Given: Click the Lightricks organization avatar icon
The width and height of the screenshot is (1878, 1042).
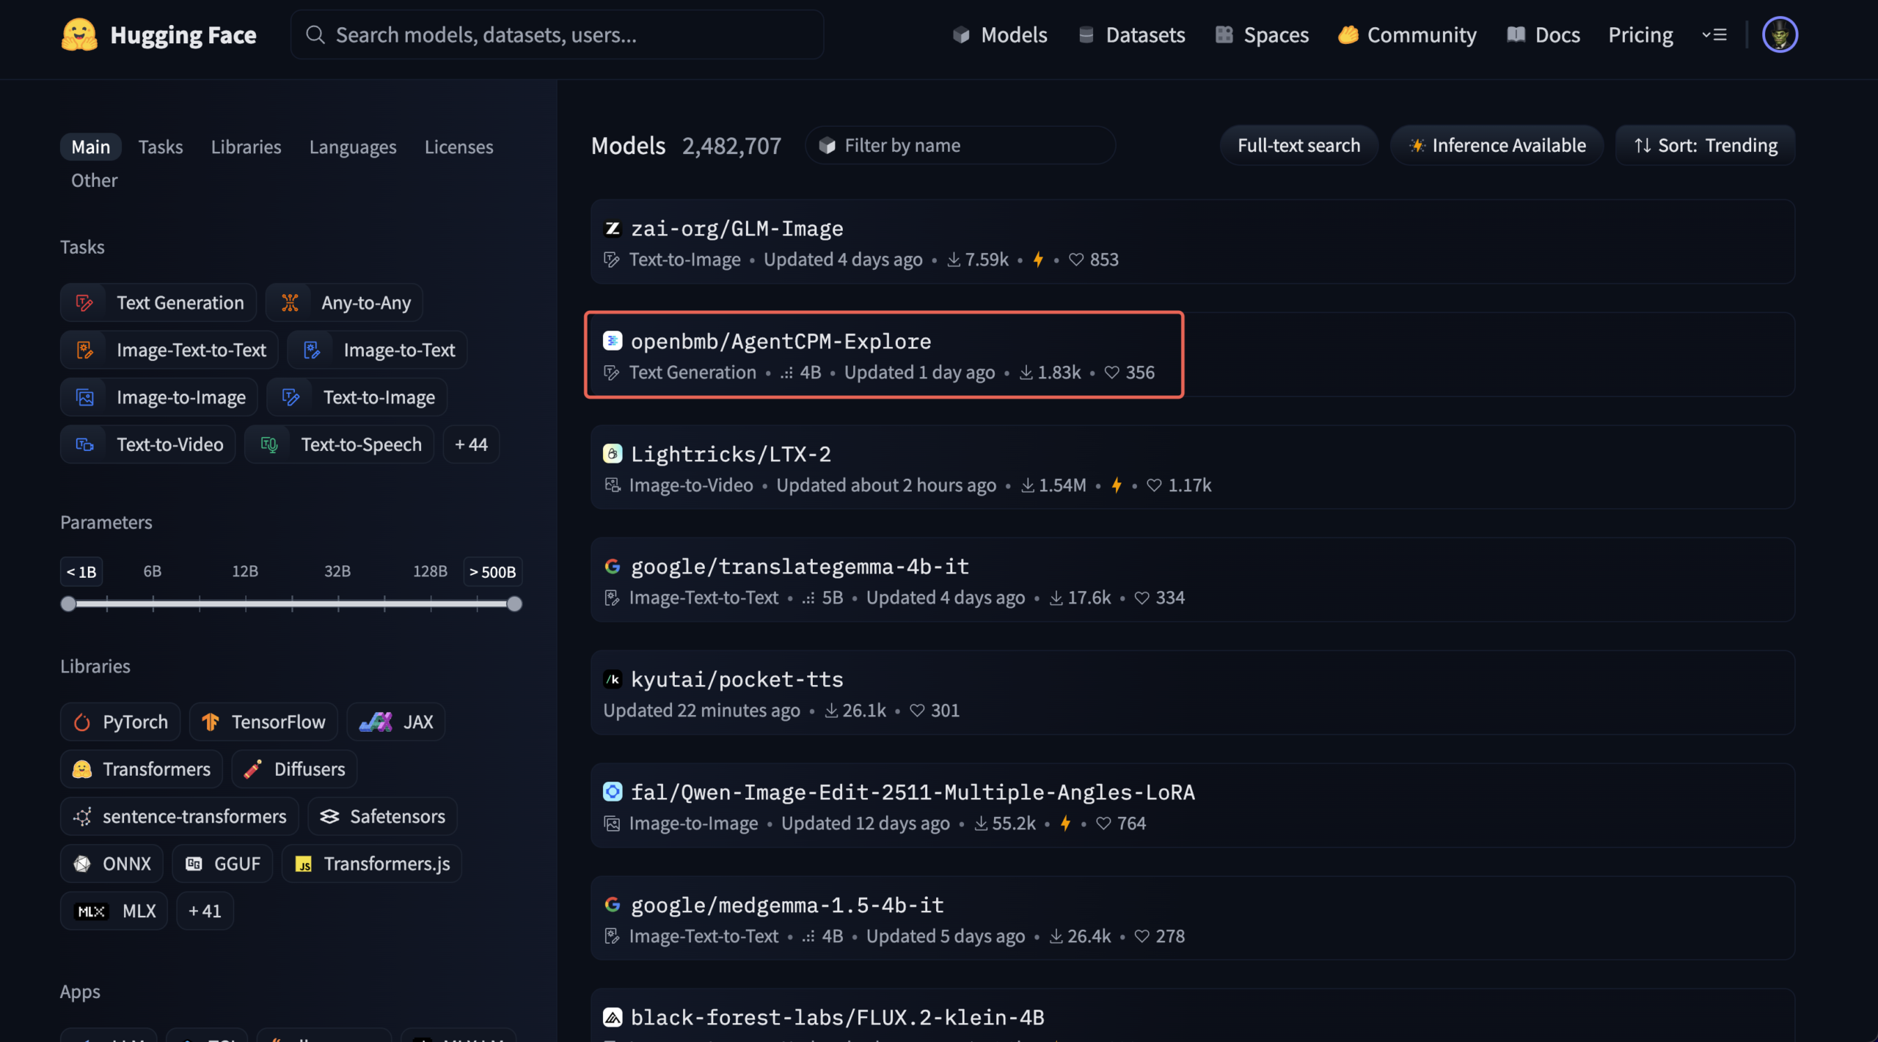Looking at the screenshot, I should click(613, 454).
